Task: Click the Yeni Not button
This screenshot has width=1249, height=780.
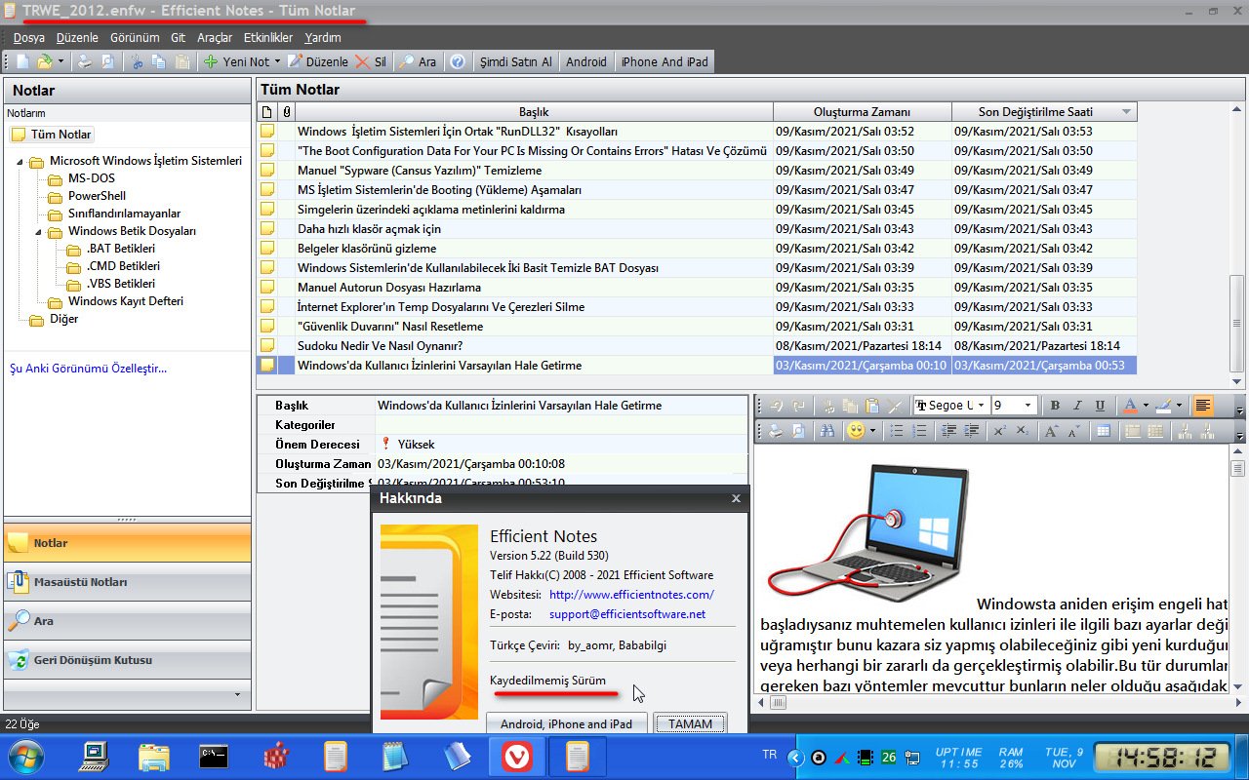Action: coord(235,61)
